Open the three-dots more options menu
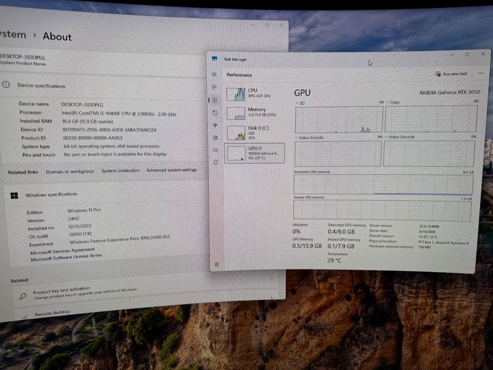 480,73
